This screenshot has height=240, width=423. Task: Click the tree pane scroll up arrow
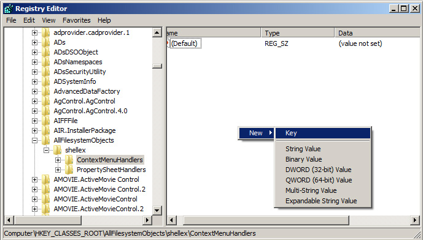click(x=157, y=32)
